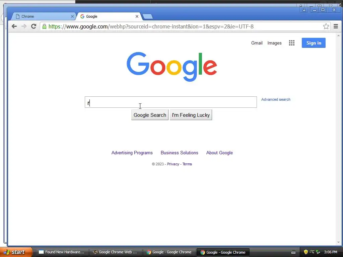This screenshot has height=257, width=343.
Task: Open the Google apps grid
Action: point(292,43)
